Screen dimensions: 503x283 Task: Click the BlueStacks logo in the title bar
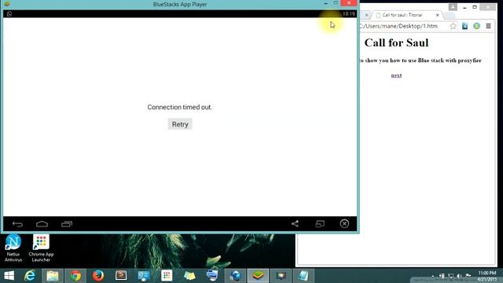click(x=7, y=4)
